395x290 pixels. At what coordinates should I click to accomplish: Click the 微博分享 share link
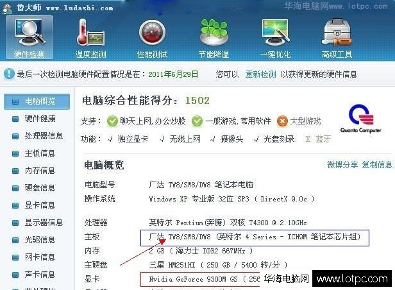tap(342, 164)
